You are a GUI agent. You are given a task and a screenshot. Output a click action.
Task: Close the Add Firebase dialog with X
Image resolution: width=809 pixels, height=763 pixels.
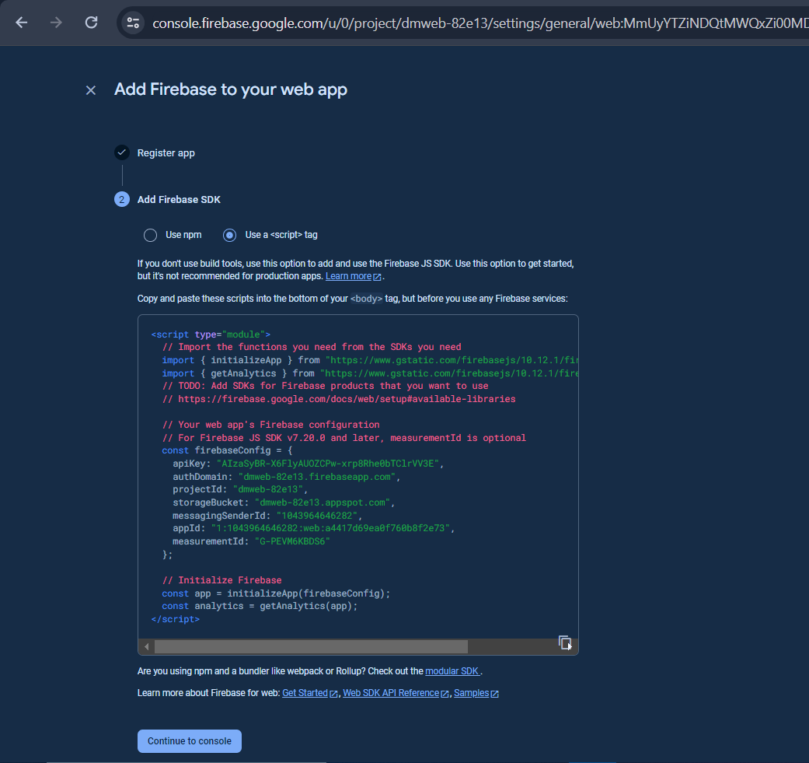coord(91,90)
